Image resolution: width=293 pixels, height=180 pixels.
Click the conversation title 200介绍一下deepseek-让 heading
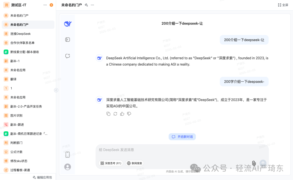pos(182,23)
